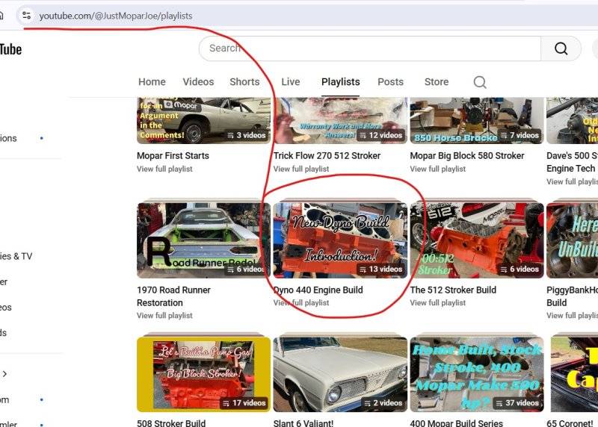Open the Slant 6 Valiant playlist thumbnail
Screen dimensions: 598x427
point(340,374)
